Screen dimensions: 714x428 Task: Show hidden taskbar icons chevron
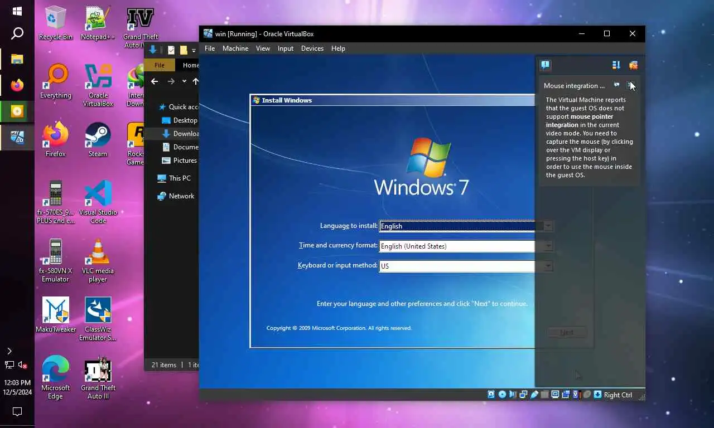tap(9, 351)
